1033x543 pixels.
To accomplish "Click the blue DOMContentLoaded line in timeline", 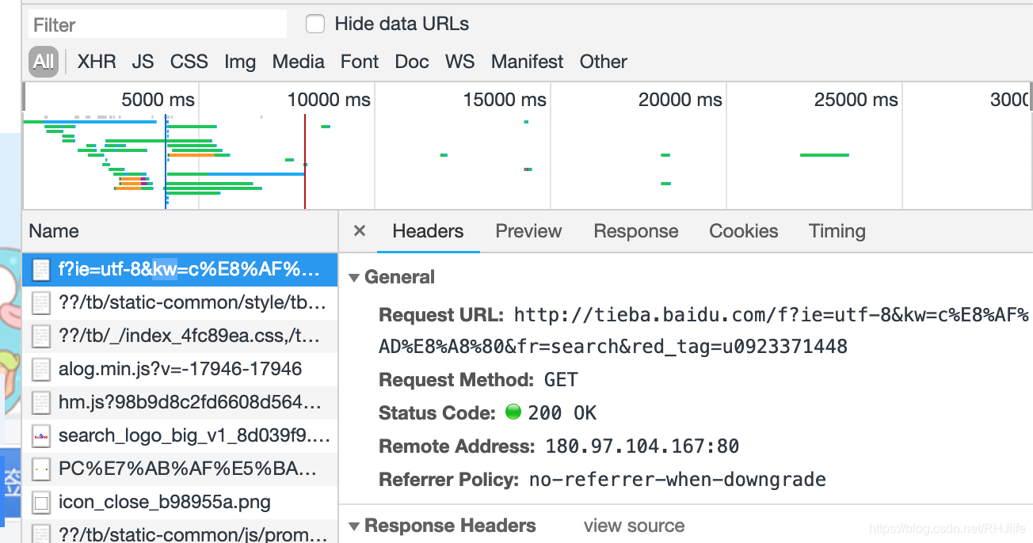I will pyautogui.click(x=166, y=161).
